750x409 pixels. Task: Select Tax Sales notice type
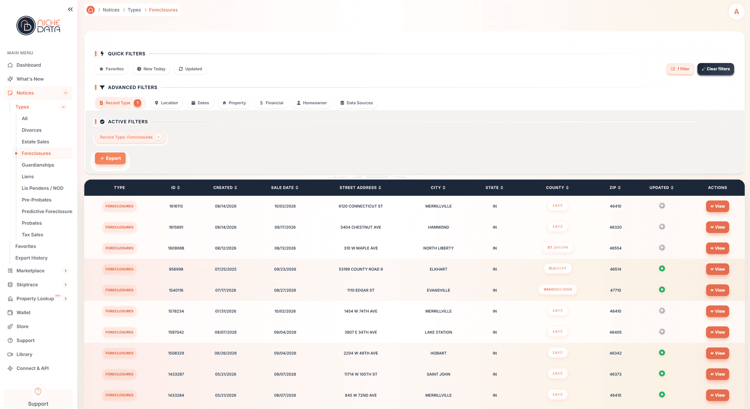point(32,235)
